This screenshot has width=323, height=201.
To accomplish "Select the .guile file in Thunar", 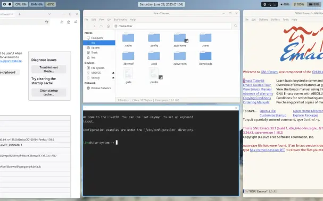I will [x=128, y=76].
